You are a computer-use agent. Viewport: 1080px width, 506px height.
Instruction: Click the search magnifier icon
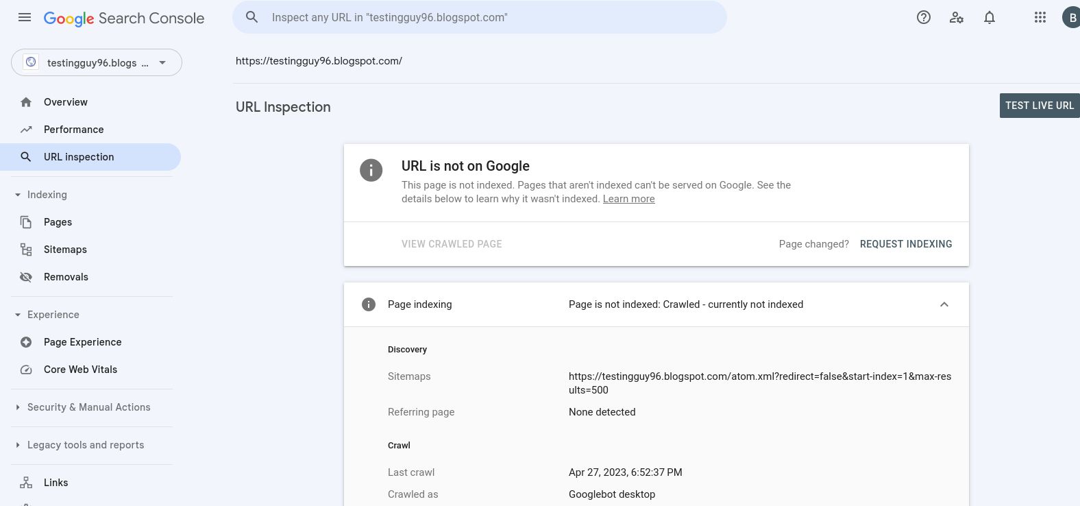pyautogui.click(x=252, y=18)
